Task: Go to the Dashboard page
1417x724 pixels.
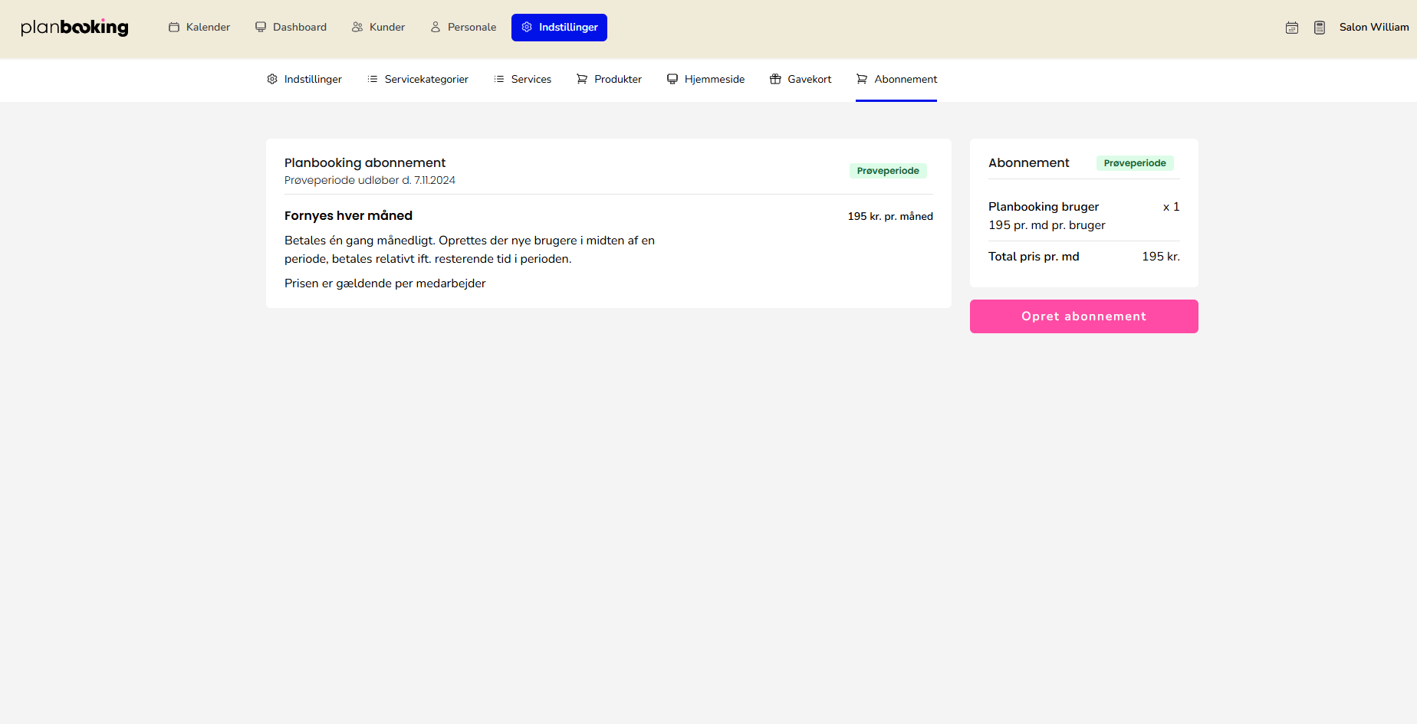Action: tap(291, 28)
